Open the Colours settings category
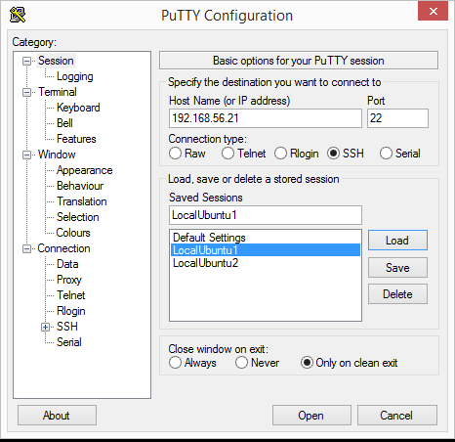The image size is (455, 442). (73, 233)
